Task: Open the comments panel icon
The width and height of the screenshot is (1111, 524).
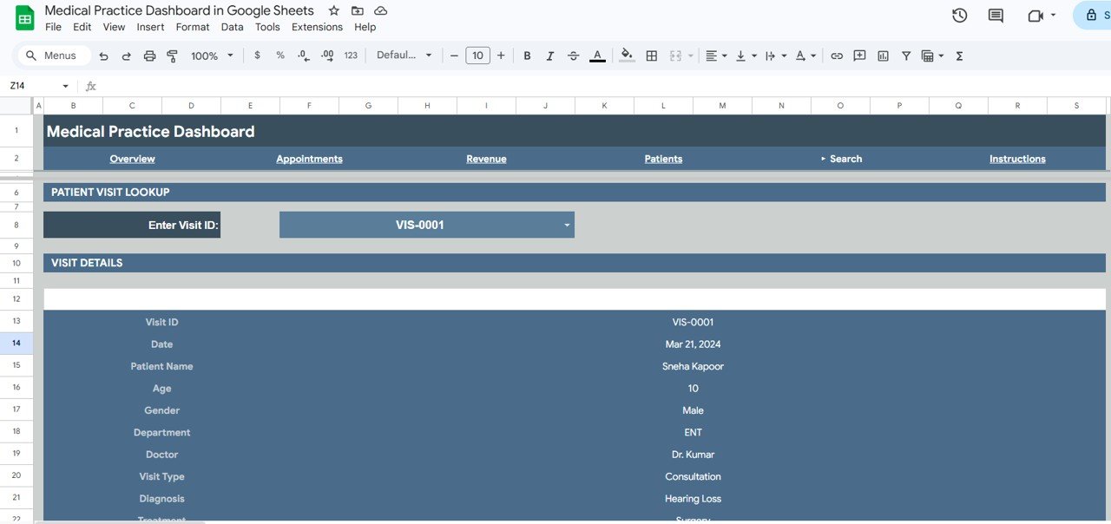Action: click(995, 15)
